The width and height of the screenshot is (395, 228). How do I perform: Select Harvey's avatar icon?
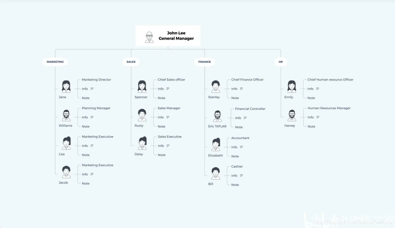click(292, 115)
